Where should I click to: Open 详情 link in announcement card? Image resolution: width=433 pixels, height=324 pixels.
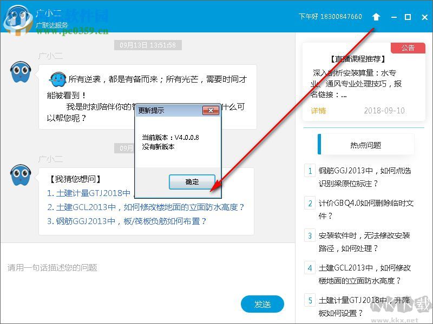coord(318,111)
